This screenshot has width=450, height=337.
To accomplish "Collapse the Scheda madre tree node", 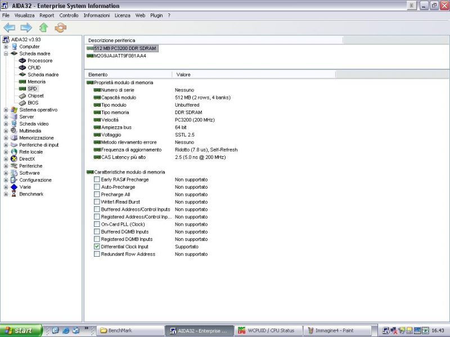I will click(6, 53).
